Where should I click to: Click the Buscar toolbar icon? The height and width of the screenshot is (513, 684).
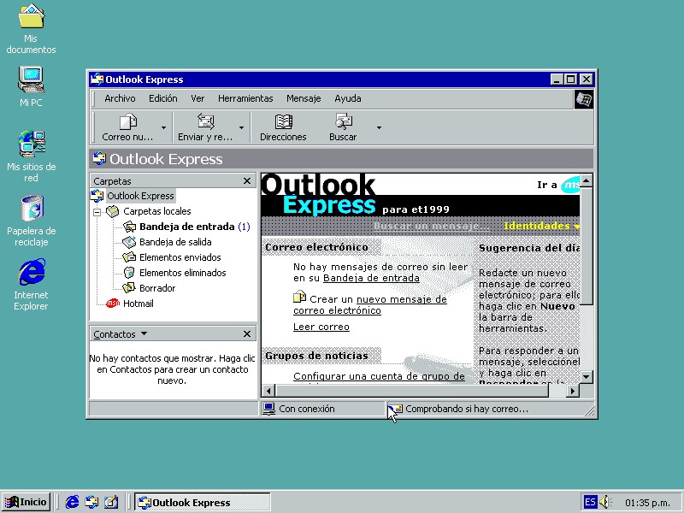coord(344,121)
